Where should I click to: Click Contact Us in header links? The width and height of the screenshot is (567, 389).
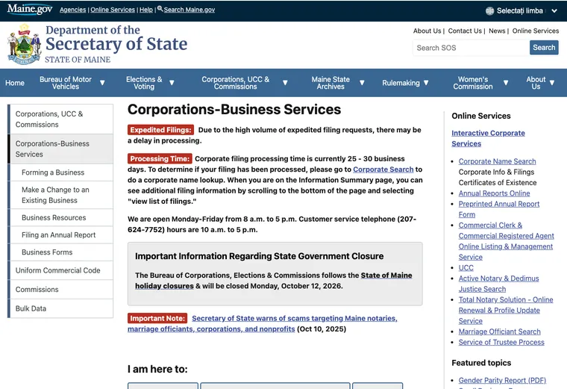tap(465, 31)
